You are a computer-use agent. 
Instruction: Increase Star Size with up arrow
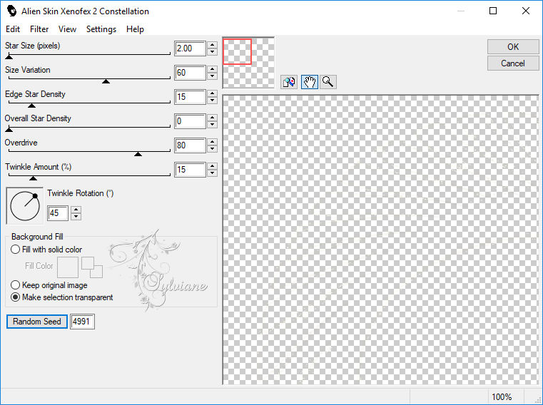213,45
